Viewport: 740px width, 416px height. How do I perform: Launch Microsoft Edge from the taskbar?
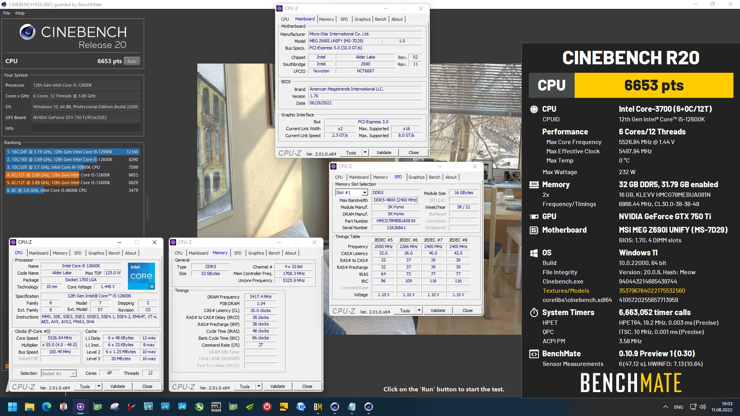coord(46,407)
